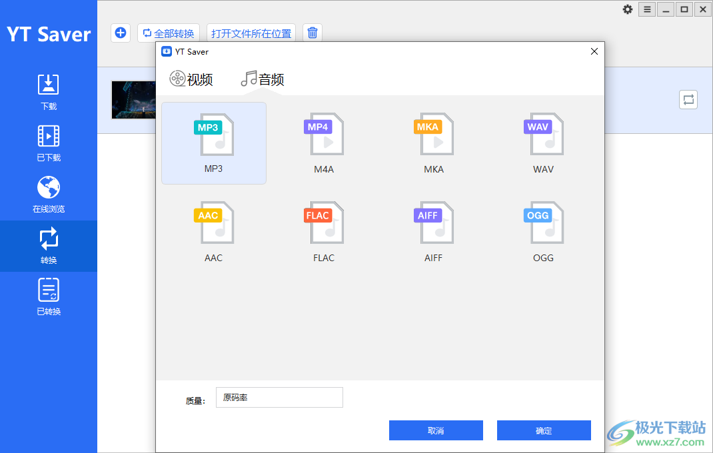
Task: Click 打开文件所在位置 button
Action: pyautogui.click(x=251, y=33)
